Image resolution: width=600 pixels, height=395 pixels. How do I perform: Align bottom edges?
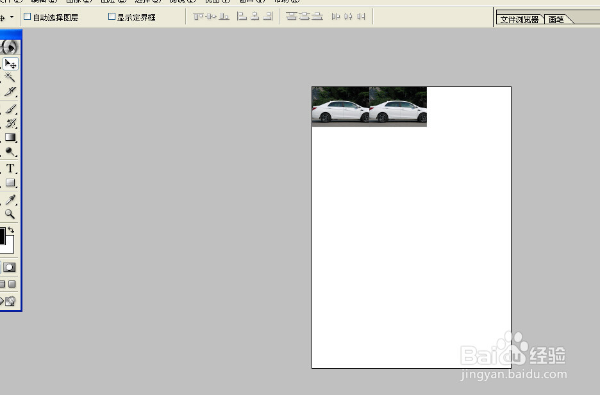[x=224, y=17]
